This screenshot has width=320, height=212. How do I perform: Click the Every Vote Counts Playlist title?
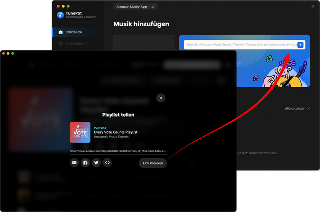[x=116, y=132]
